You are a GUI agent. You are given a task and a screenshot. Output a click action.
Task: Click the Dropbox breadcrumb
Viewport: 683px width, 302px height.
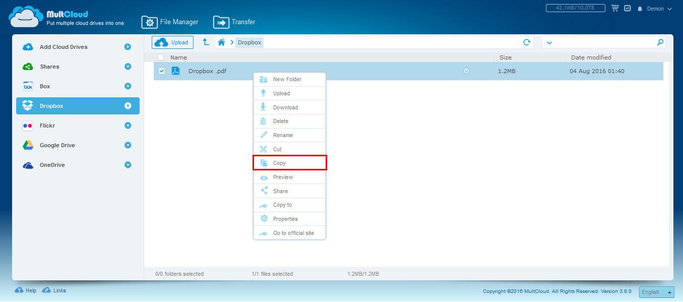click(x=250, y=42)
